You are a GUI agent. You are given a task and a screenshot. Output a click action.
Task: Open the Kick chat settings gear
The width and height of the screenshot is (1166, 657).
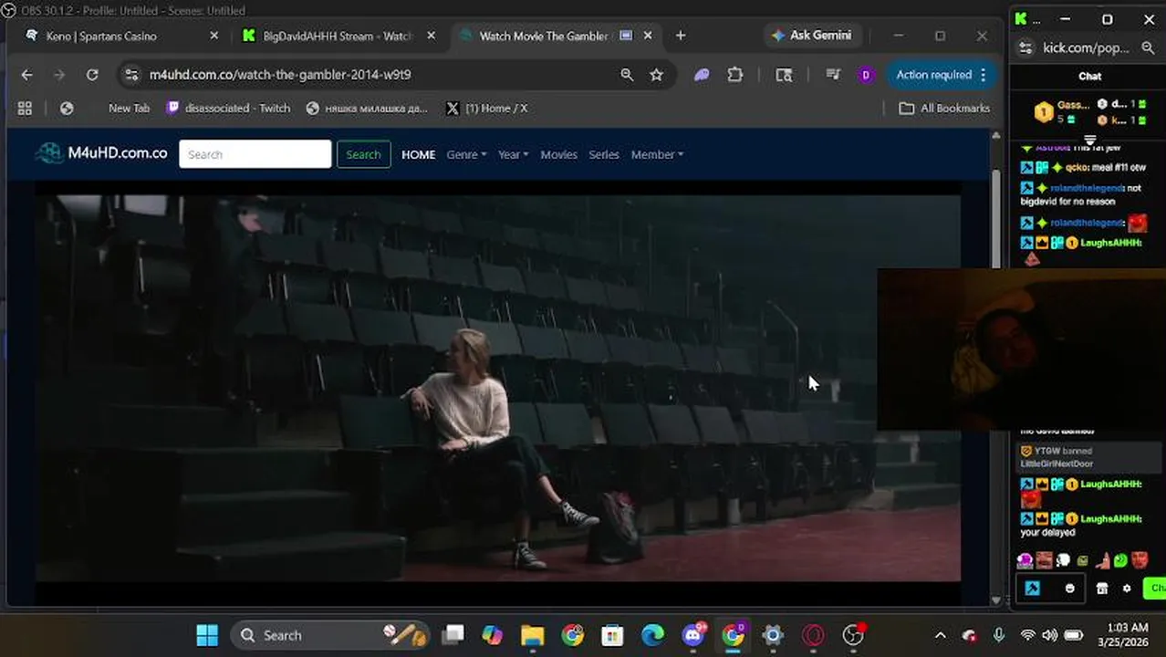(1127, 589)
